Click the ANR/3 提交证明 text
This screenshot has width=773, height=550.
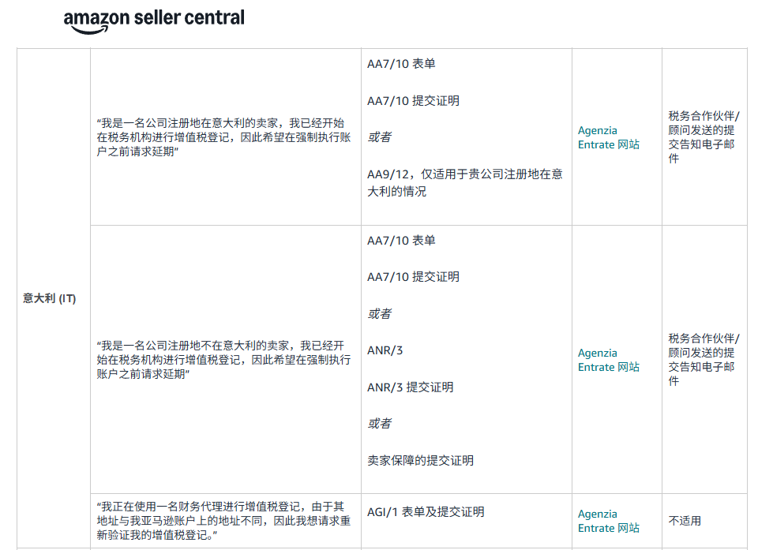pyautogui.click(x=410, y=387)
